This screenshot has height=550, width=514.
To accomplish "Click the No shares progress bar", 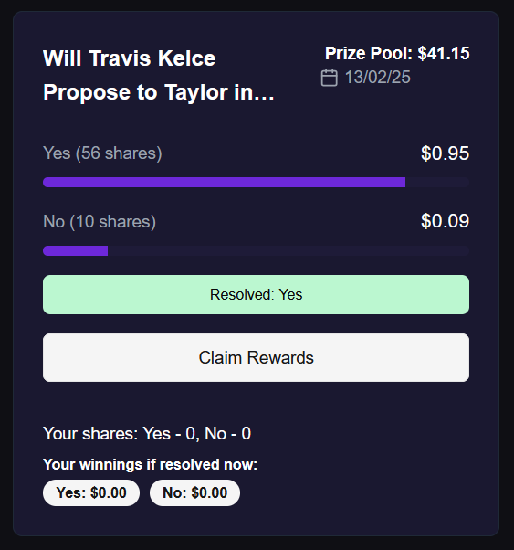I will pos(256,251).
